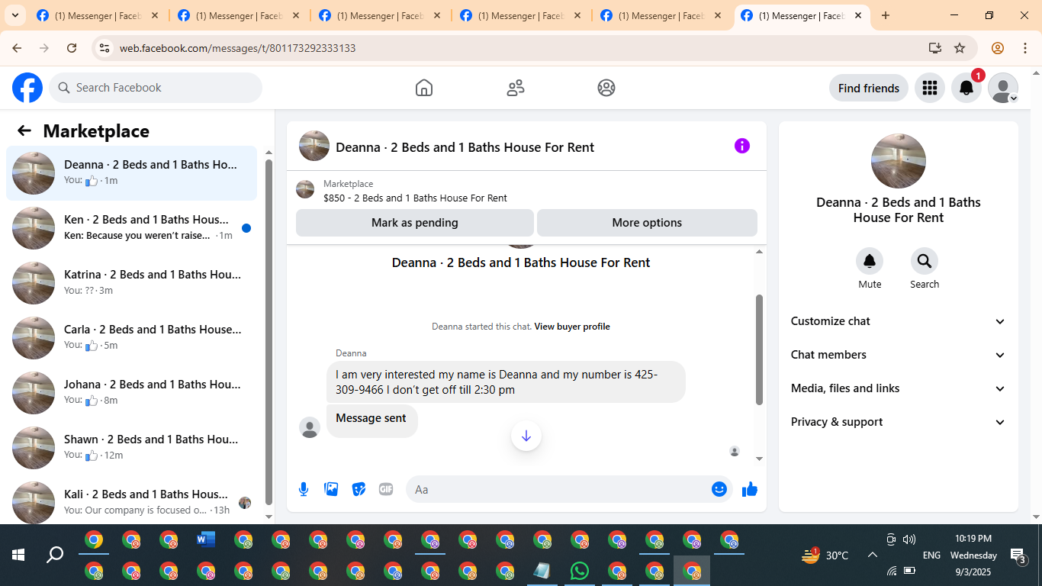
Task: Bookmark this tab star icon
Action: point(960,48)
